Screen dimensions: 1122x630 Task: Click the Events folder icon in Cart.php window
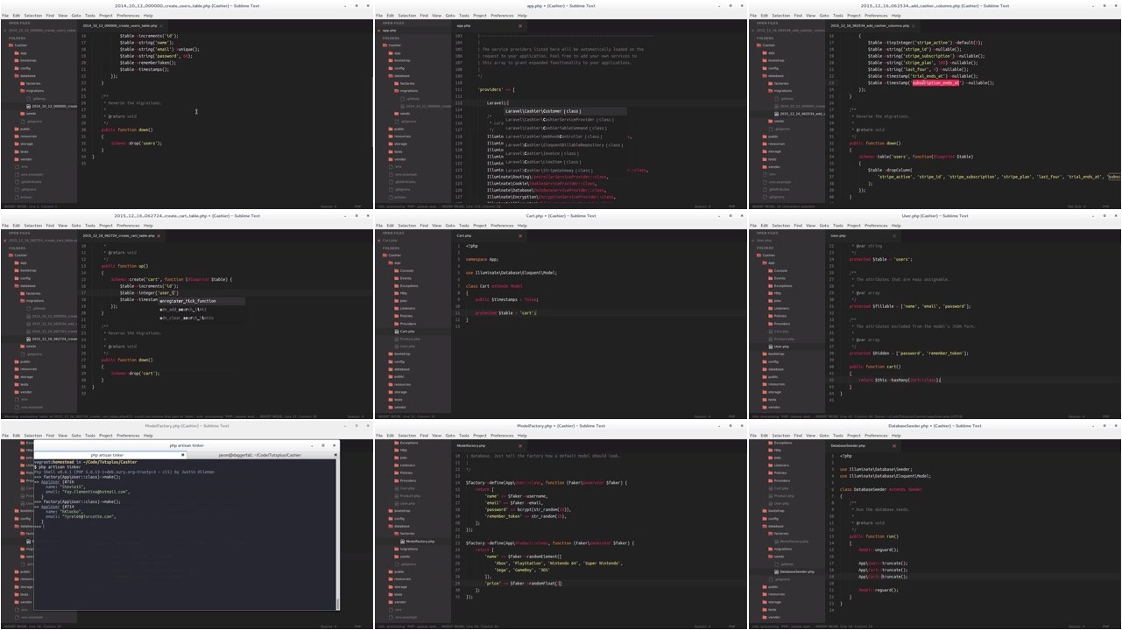(397, 278)
